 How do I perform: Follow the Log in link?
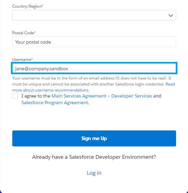(x=94, y=173)
